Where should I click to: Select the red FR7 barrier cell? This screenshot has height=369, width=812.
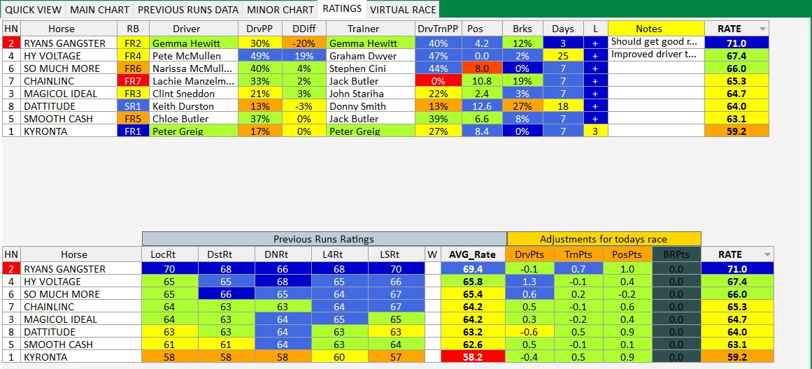click(x=132, y=81)
